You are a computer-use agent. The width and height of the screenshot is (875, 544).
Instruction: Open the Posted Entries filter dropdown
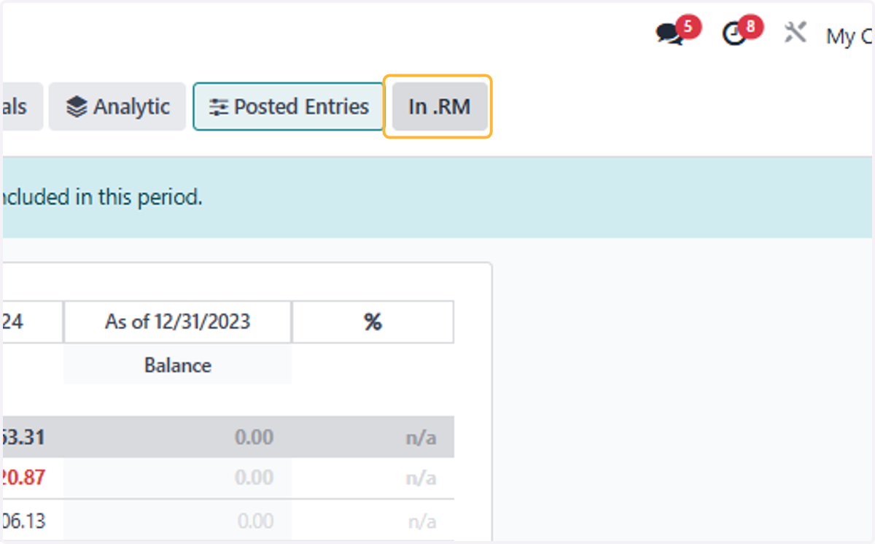point(289,106)
